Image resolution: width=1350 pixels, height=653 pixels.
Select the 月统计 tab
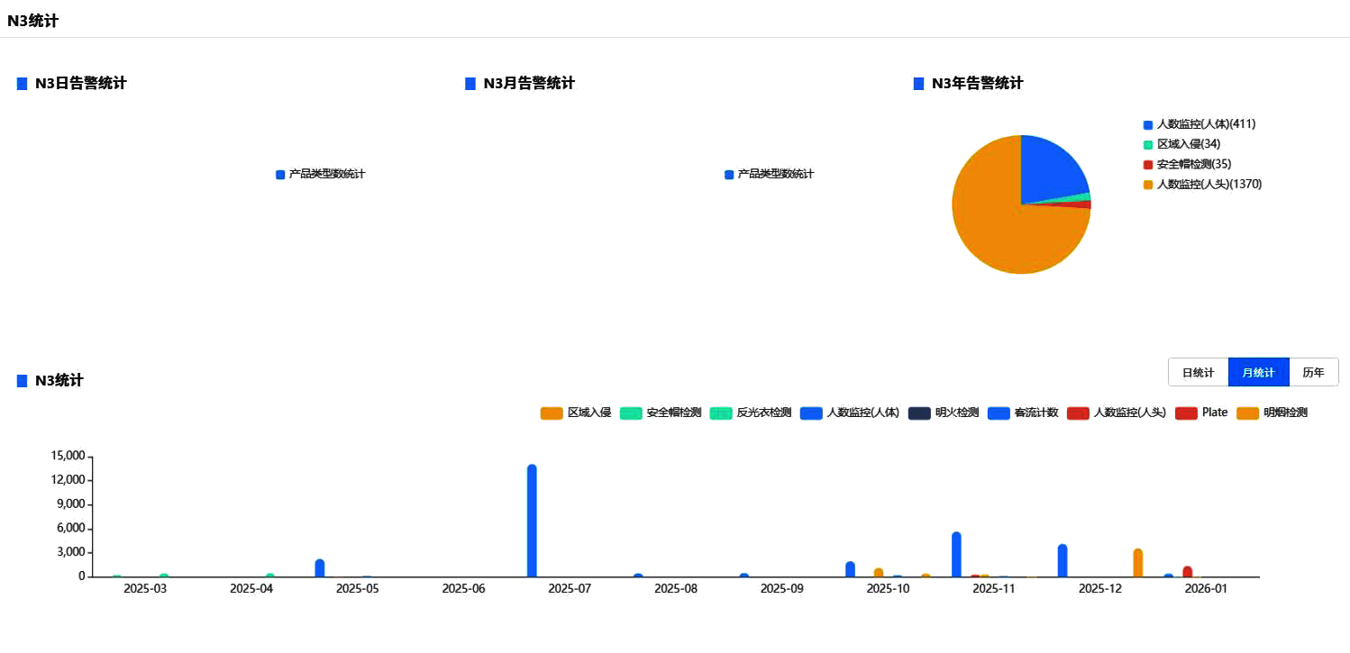[x=1258, y=372]
